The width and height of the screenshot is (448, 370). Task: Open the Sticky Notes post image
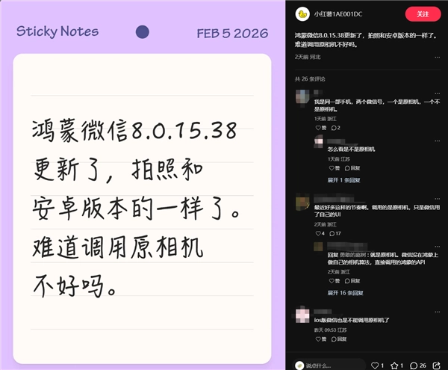pos(143,185)
